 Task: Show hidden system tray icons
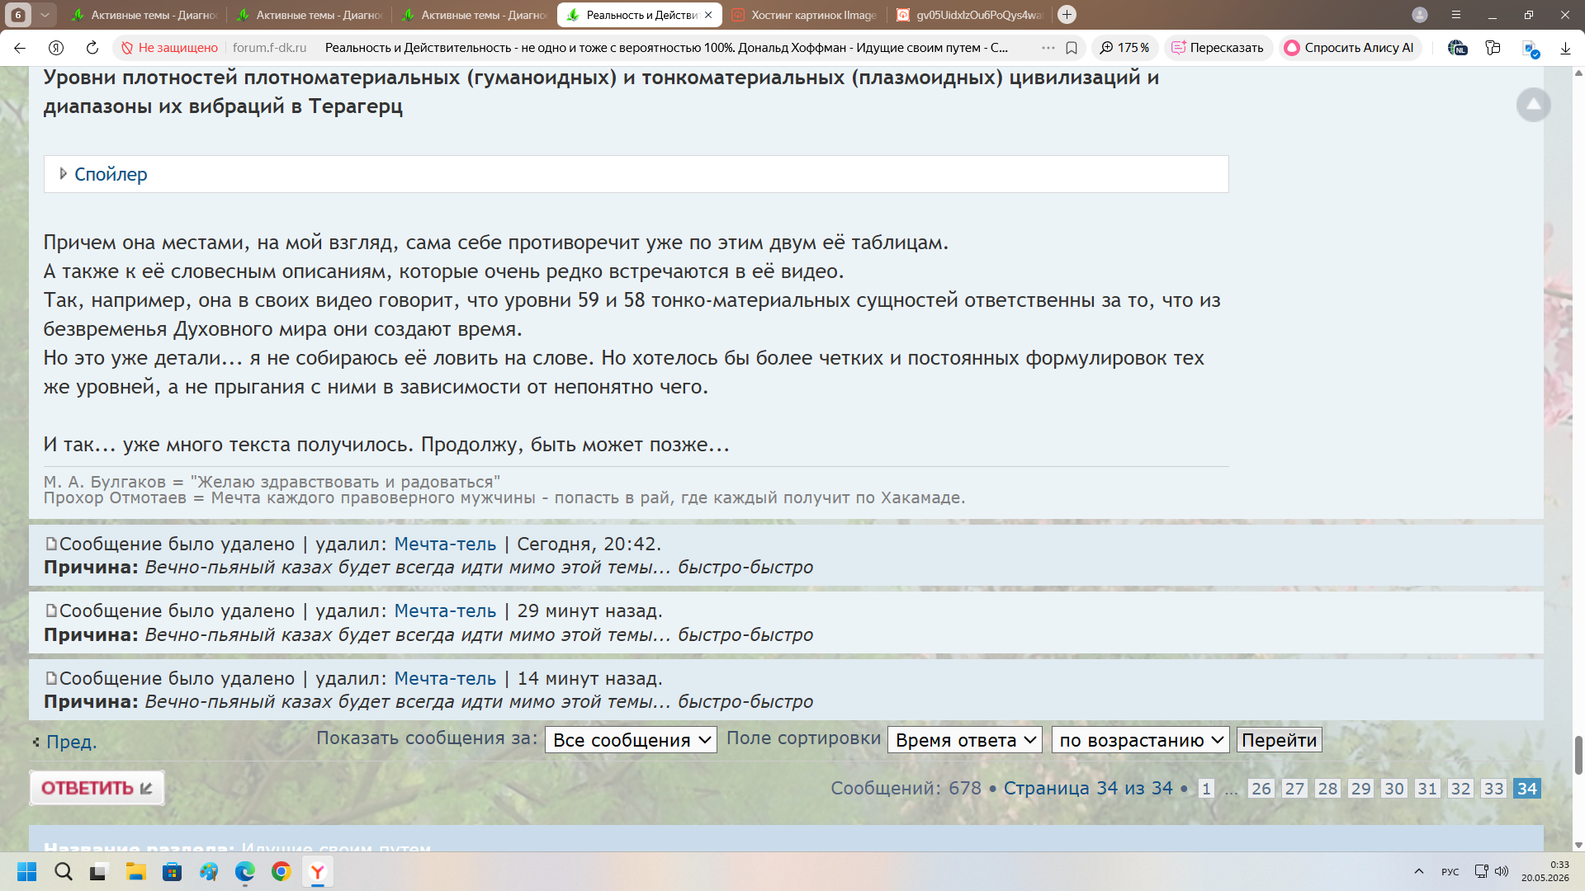tap(1418, 871)
